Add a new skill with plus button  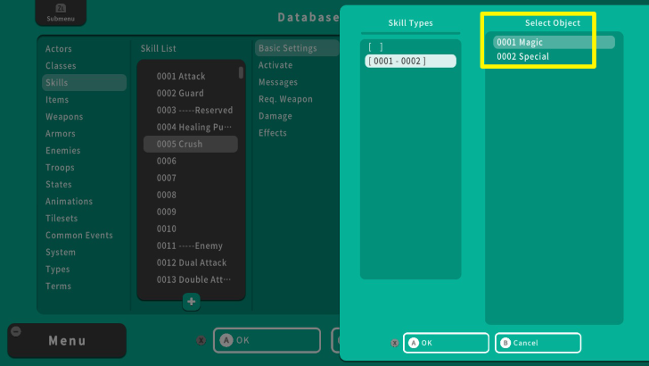(191, 302)
